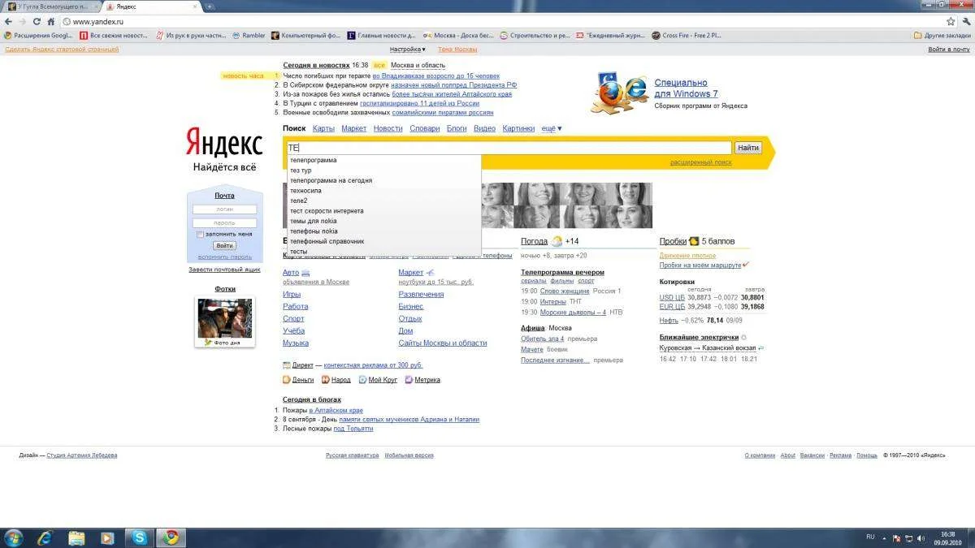
Task: Open the Настройка dropdown menu
Action: tap(408, 50)
